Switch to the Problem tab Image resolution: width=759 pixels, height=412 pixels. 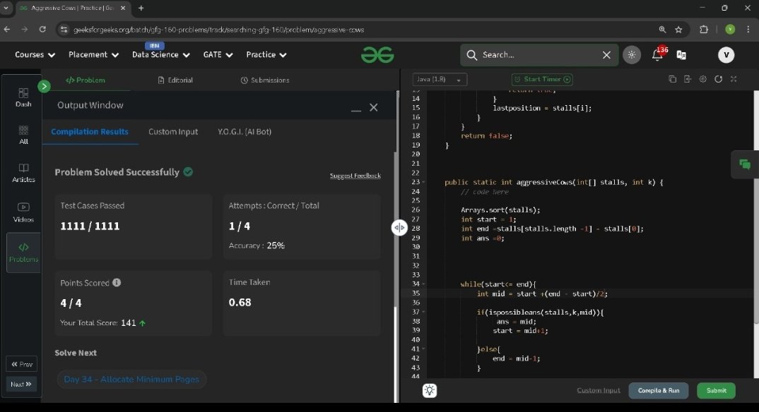pos(86,80)
